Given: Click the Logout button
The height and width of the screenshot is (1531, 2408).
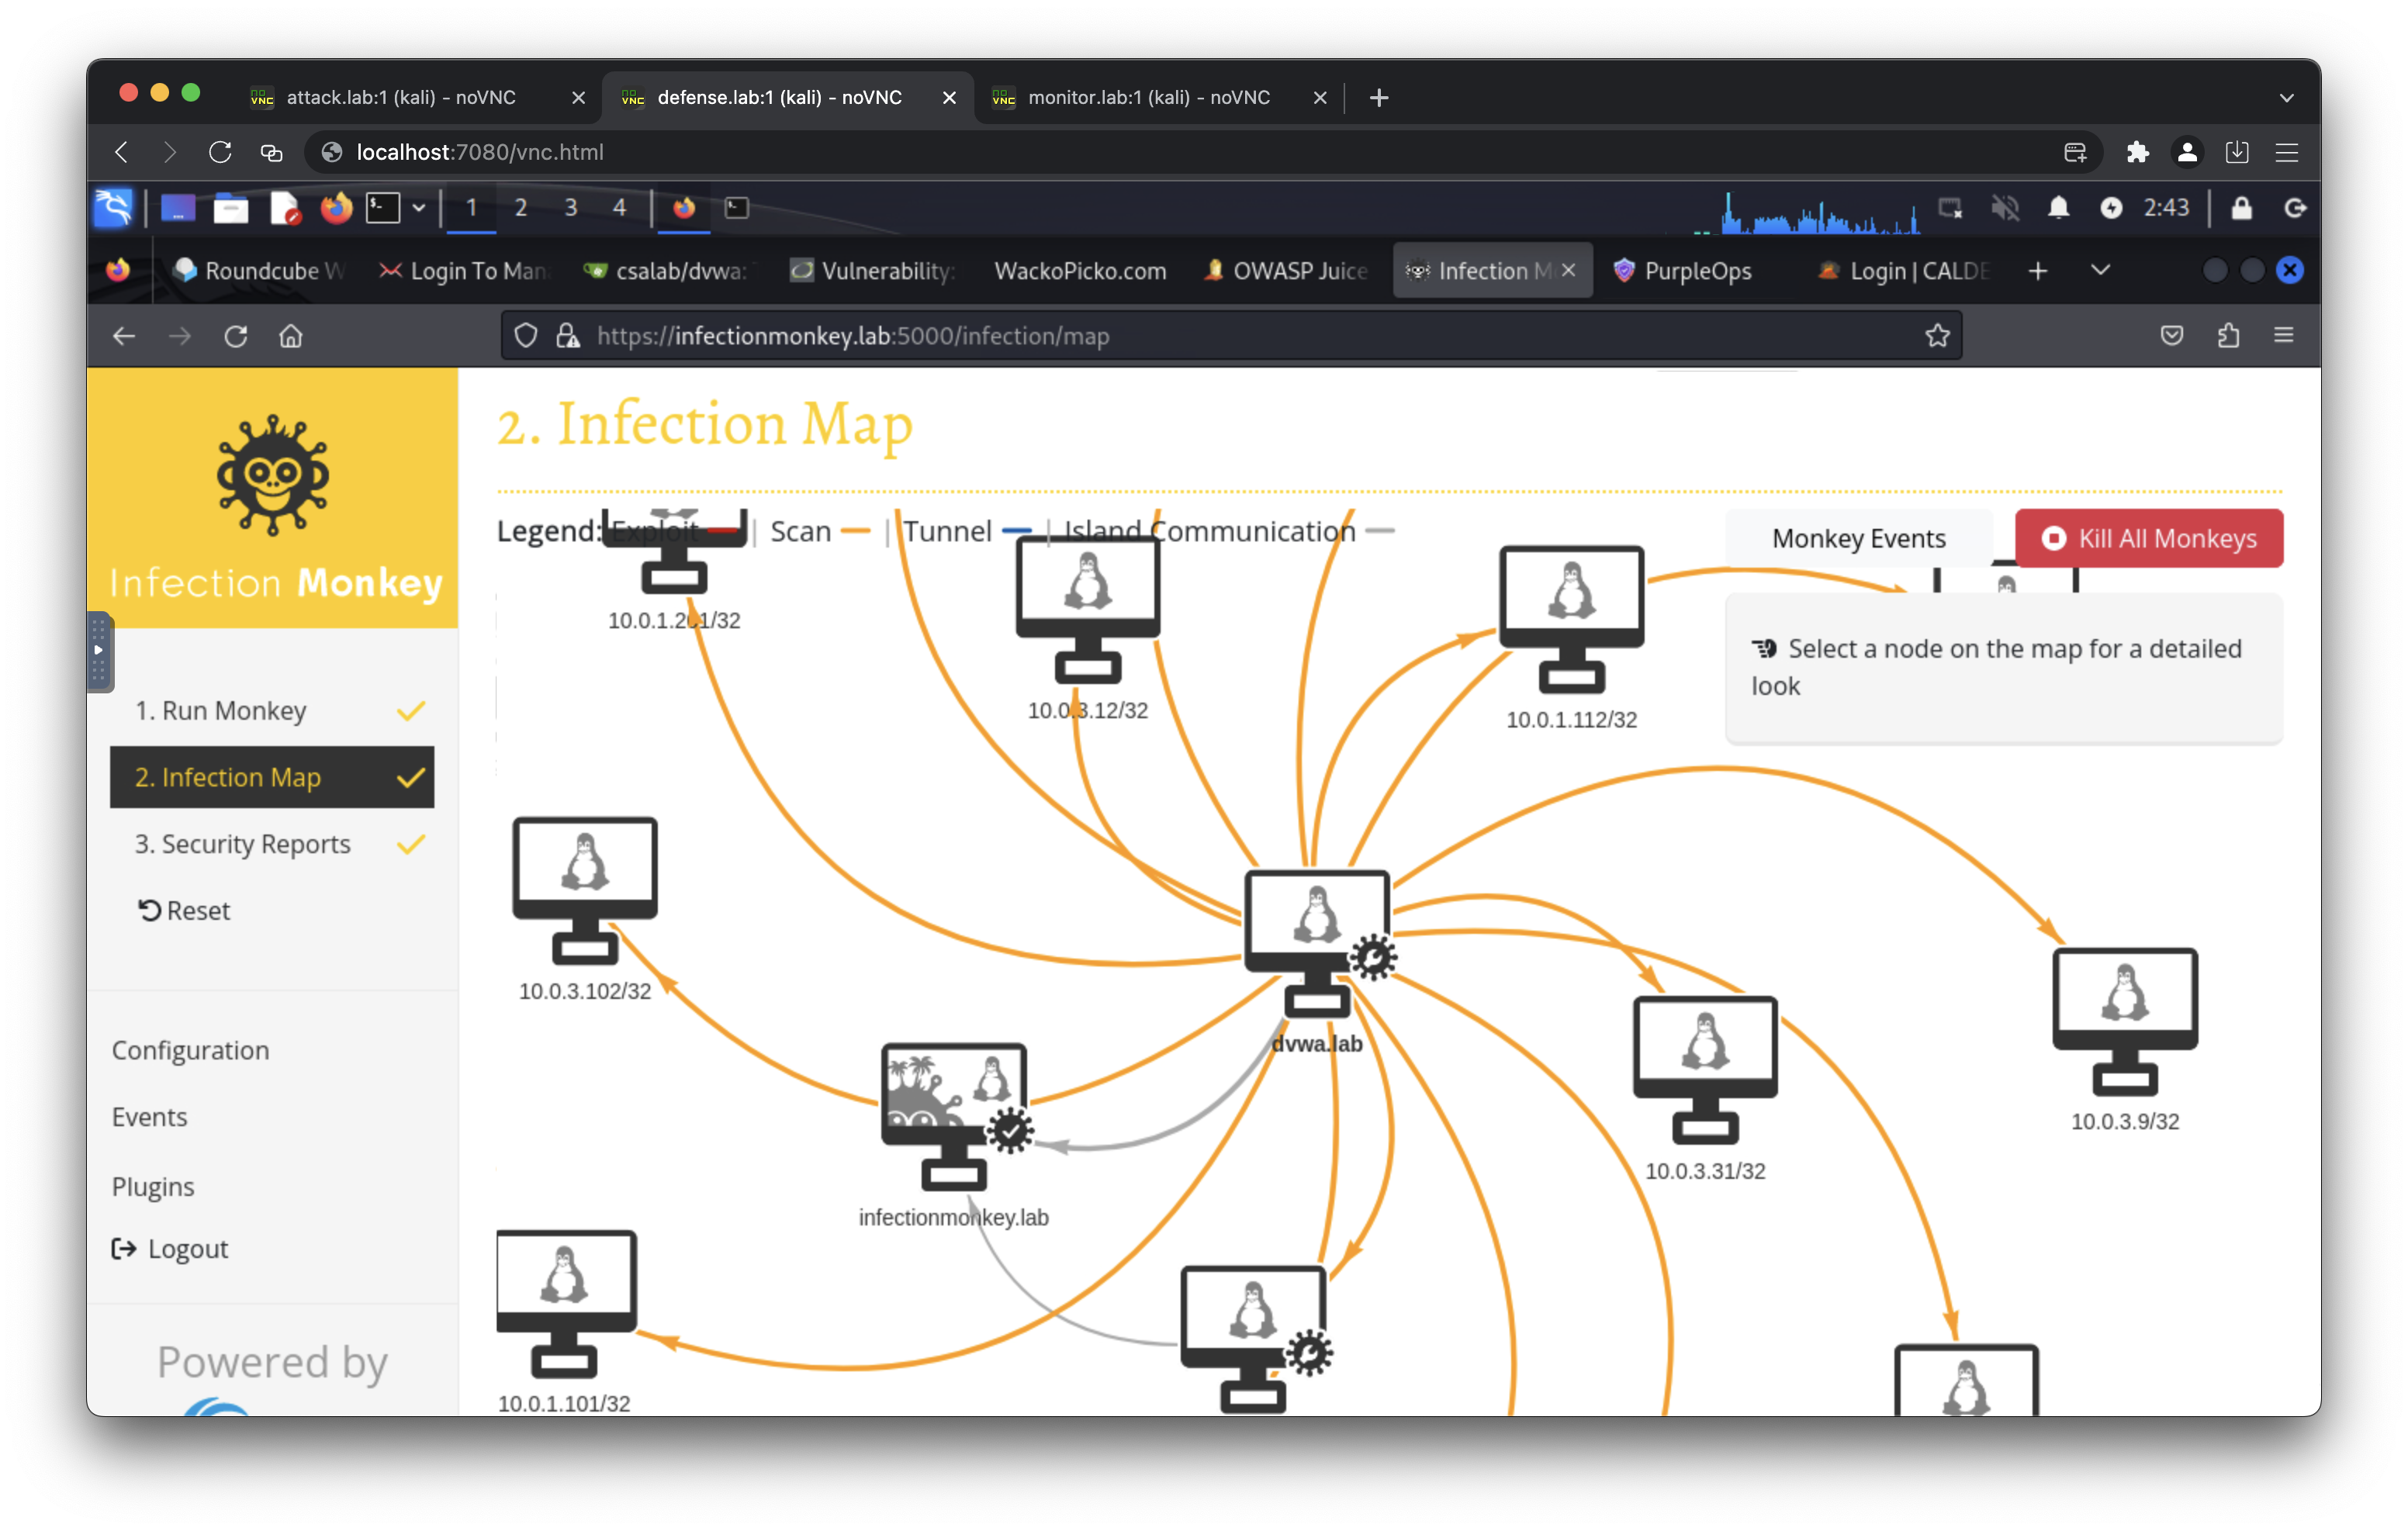Looking at the screenshot, I should 189,1249.
